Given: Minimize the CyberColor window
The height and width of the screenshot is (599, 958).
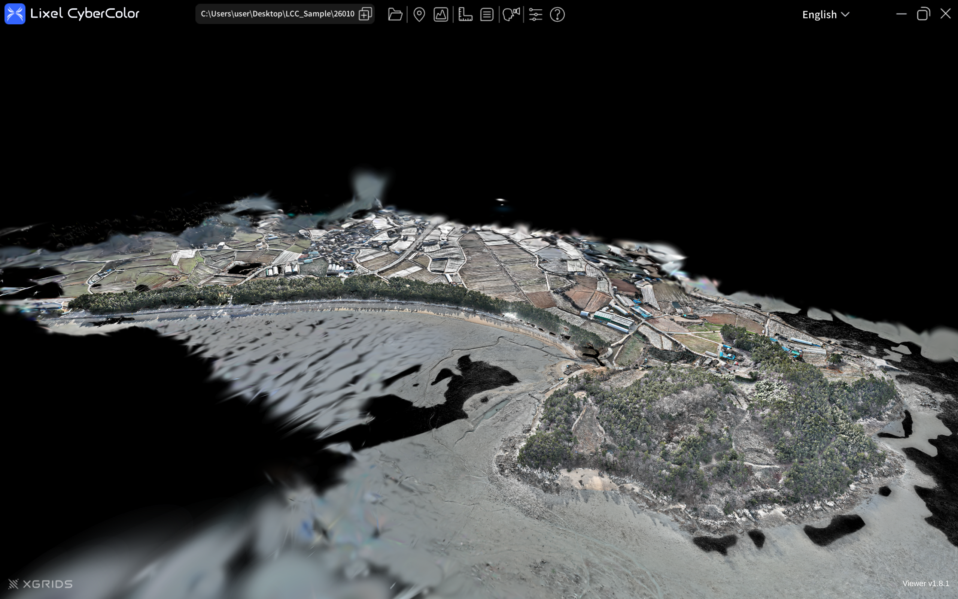Looking at the screenshot, I should [x=901, y=14].
